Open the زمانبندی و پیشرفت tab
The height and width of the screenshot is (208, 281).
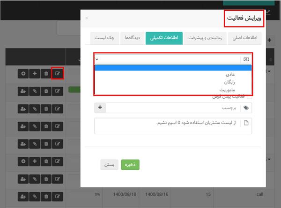pyautogui.click(x=207, y=38)
